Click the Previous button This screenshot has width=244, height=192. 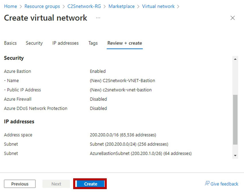(x=20, y=184)
